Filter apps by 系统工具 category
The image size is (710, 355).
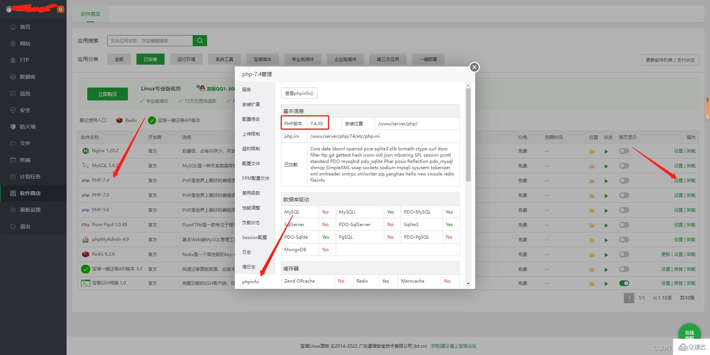click(x=224, y=59)
